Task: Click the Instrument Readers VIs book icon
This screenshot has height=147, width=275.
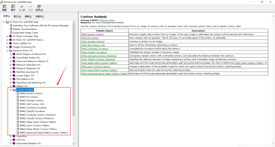Action: [14, 143]
